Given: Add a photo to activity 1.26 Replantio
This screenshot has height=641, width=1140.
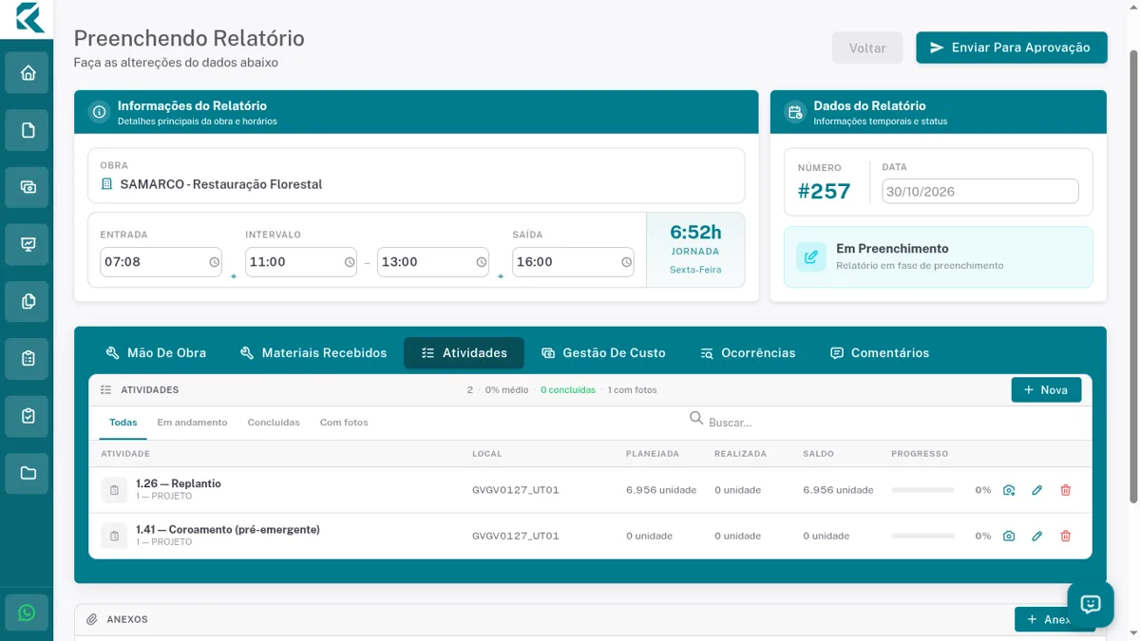Looking at the screenshot, I should pyautogui.click(x=1009, y=490).
